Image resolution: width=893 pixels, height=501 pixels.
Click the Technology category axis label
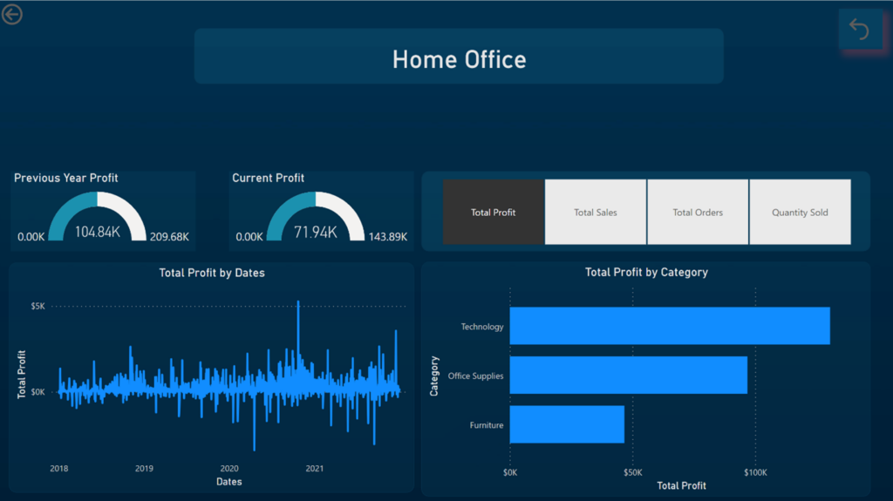click(x=482, y=327)
